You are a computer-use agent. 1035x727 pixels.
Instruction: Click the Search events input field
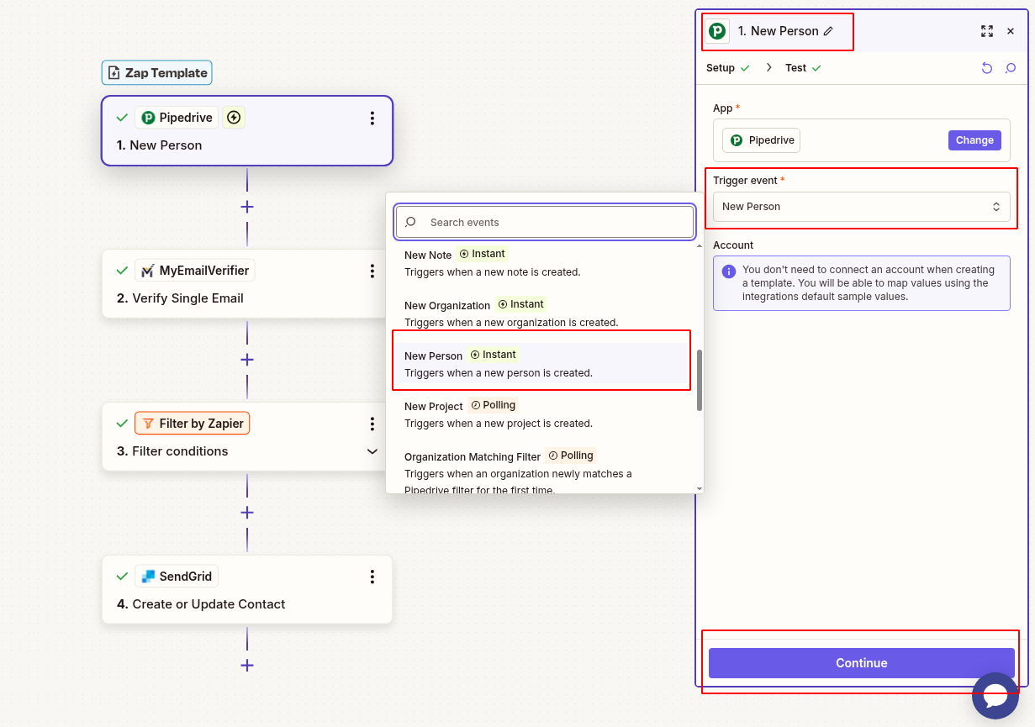click(544, 222)
